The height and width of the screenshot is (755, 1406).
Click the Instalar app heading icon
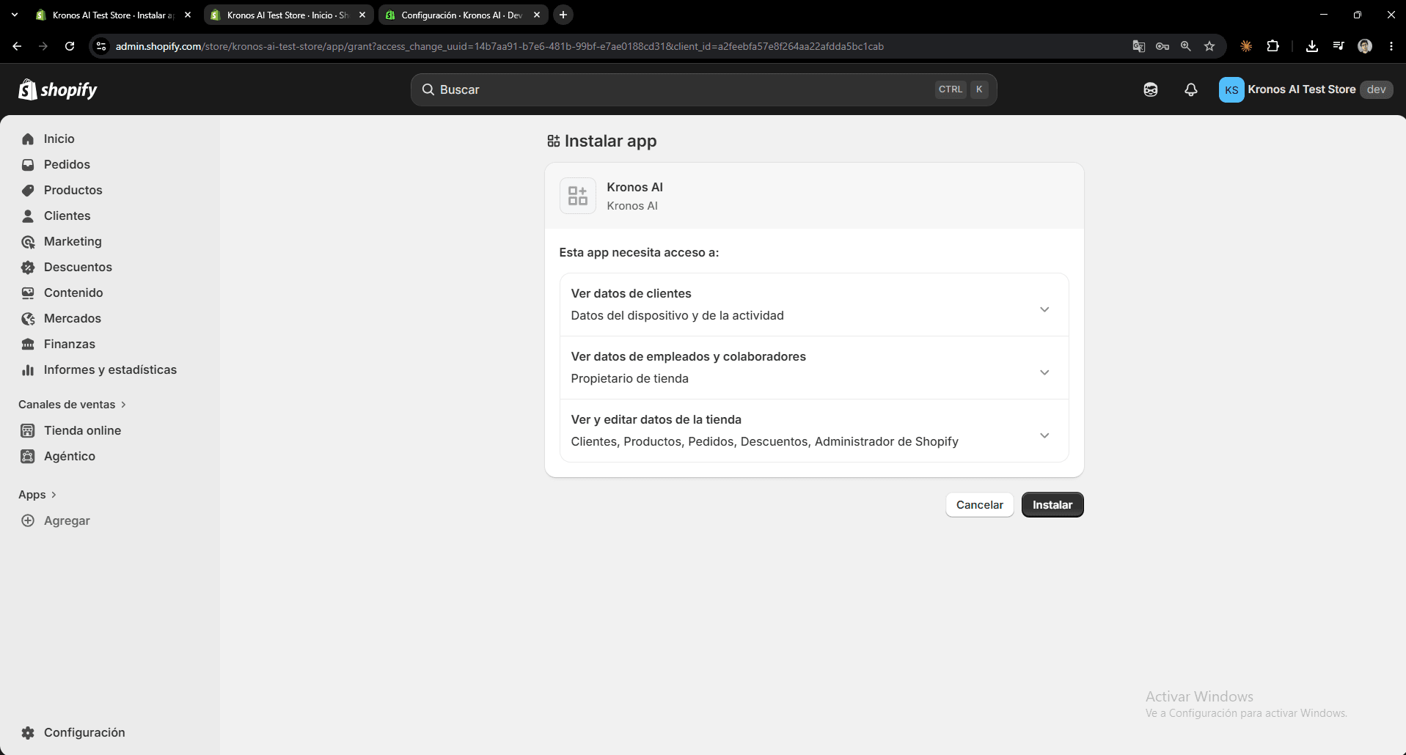[554, 141]
